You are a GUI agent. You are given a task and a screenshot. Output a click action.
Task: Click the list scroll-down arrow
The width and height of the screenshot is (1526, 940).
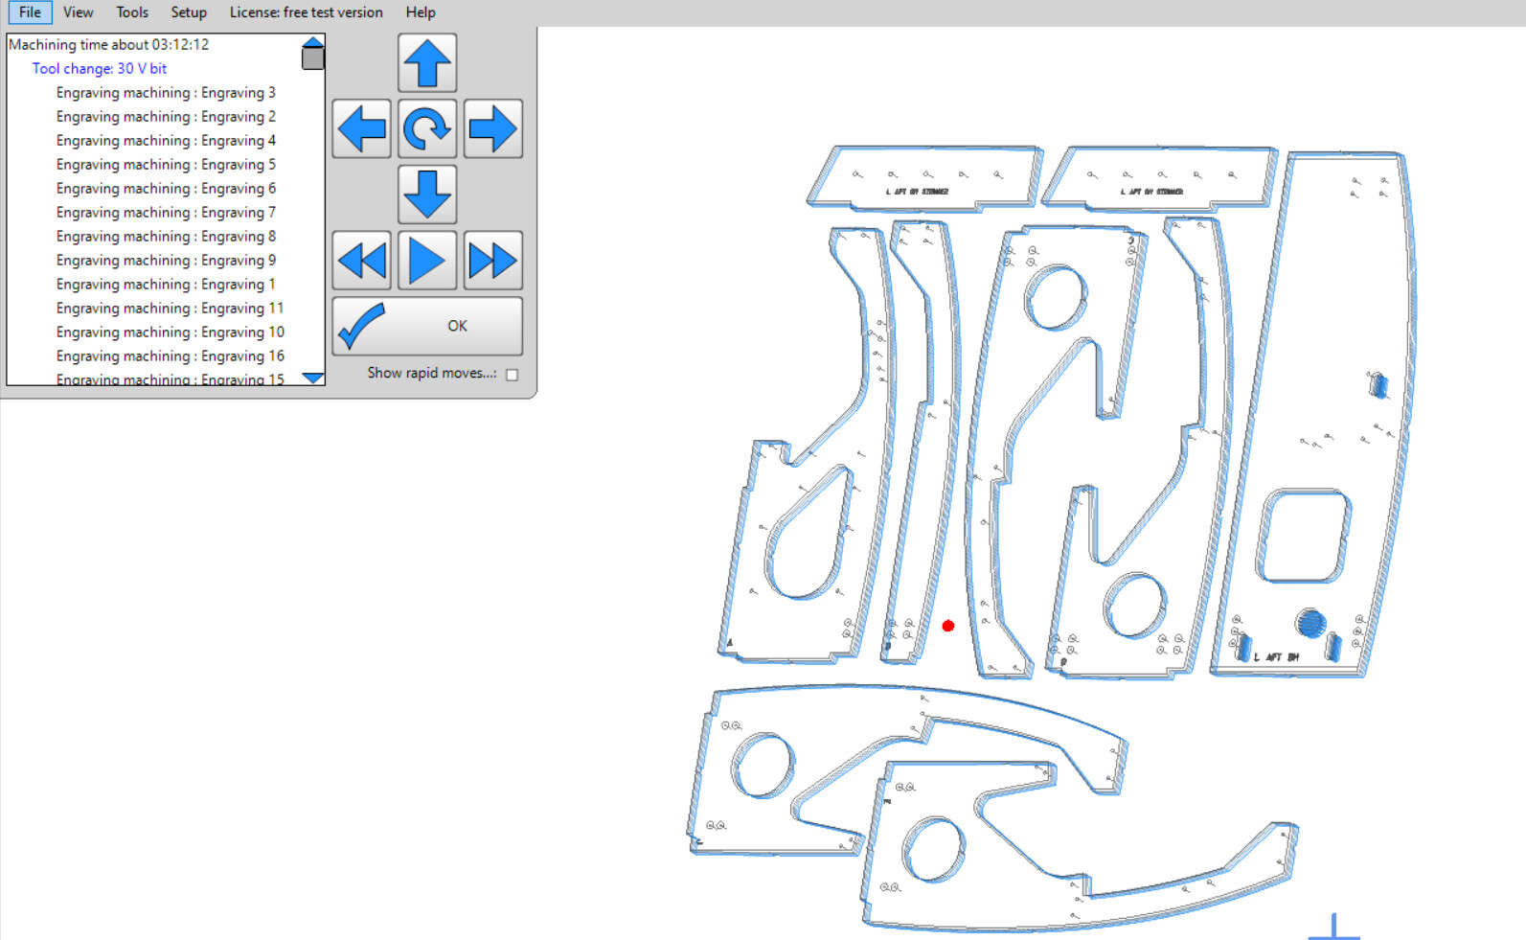pos(313,378)
